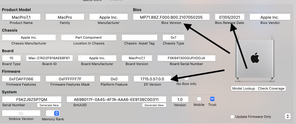
Task: Toggle the Trust checkbox
Action: 212,99
